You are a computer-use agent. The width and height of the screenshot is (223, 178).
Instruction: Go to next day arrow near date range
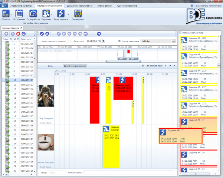(175, 66)
